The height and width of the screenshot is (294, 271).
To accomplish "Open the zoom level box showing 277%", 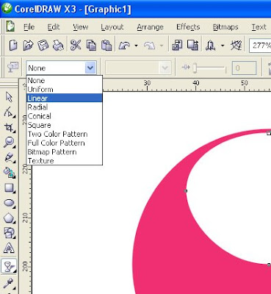I will point(260,46).
